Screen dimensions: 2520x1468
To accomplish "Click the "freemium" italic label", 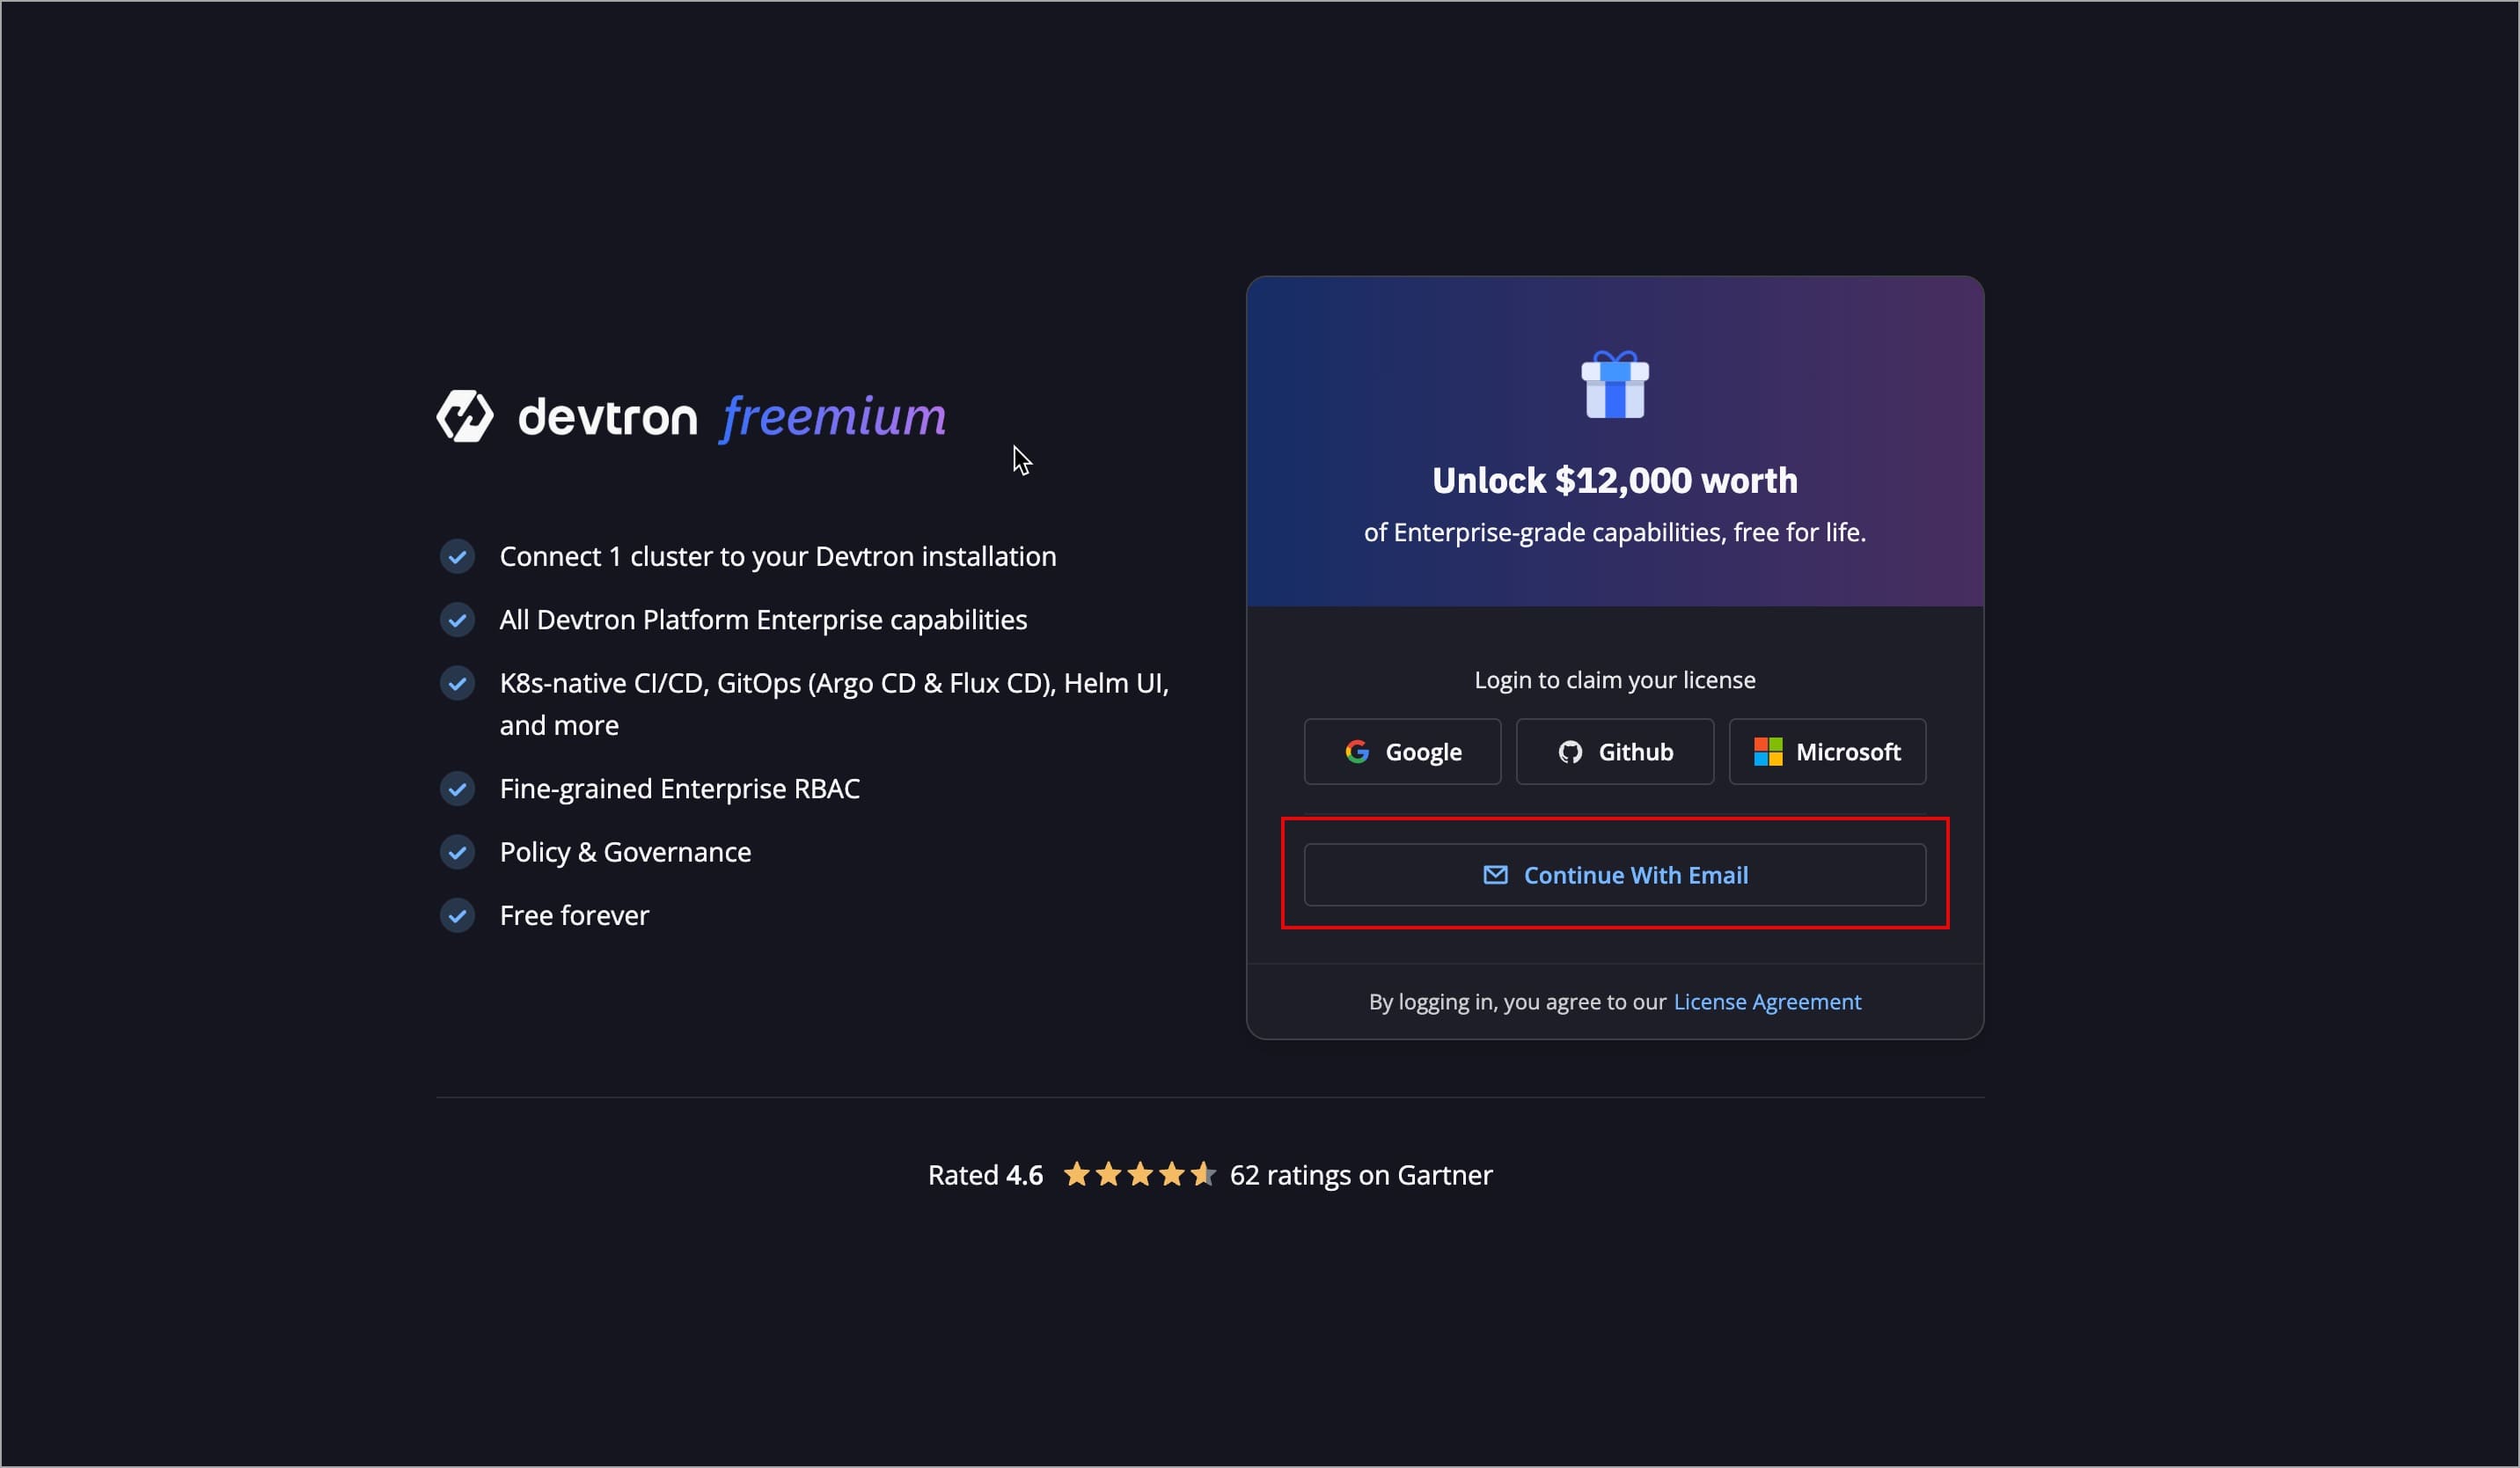I will coord(833,416).
